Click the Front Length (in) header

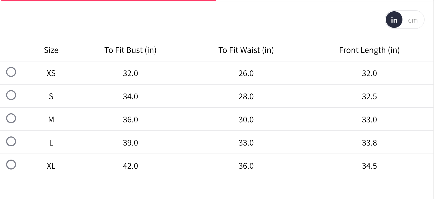(369, 50)
